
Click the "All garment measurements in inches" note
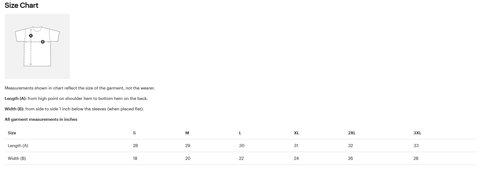[x=41, y=119]
